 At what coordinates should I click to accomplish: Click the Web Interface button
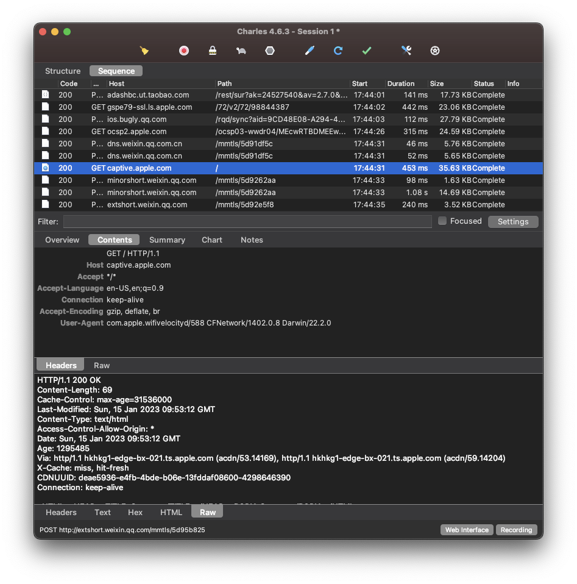pos(467,530)
